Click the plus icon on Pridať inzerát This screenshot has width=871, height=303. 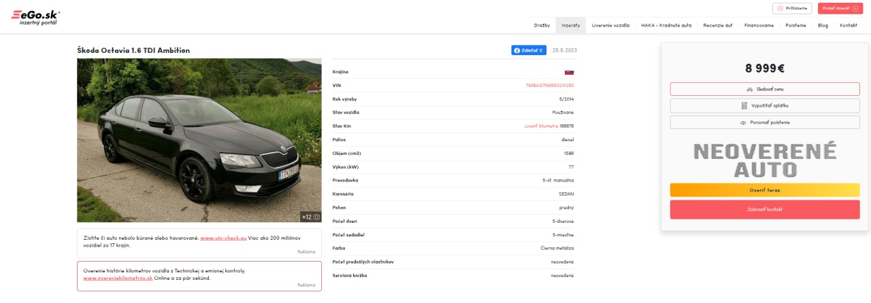pos(855,8)
